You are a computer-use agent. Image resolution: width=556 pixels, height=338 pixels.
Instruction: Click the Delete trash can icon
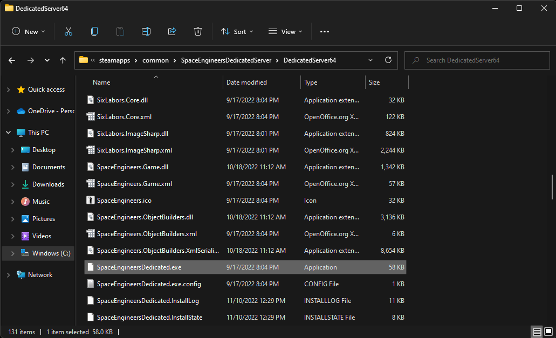[x=198, y=31]
